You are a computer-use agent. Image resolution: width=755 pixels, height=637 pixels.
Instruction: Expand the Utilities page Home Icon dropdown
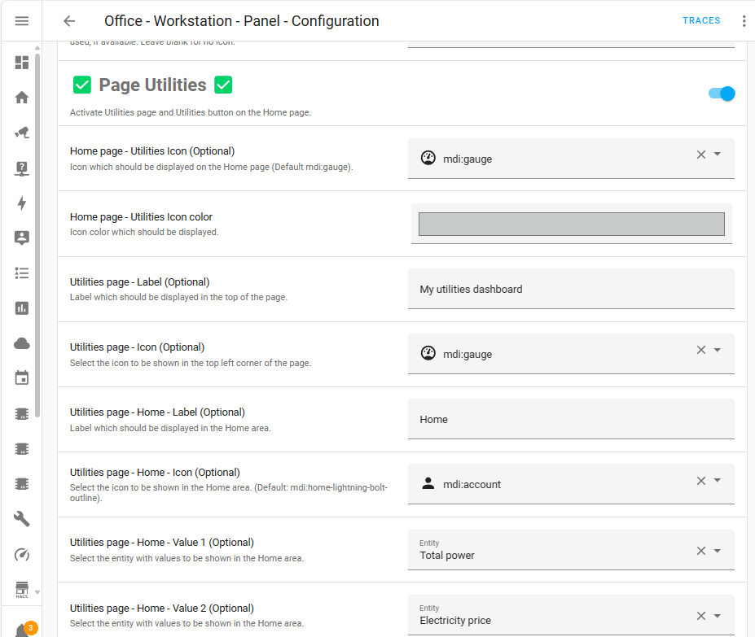click(718, 481)
